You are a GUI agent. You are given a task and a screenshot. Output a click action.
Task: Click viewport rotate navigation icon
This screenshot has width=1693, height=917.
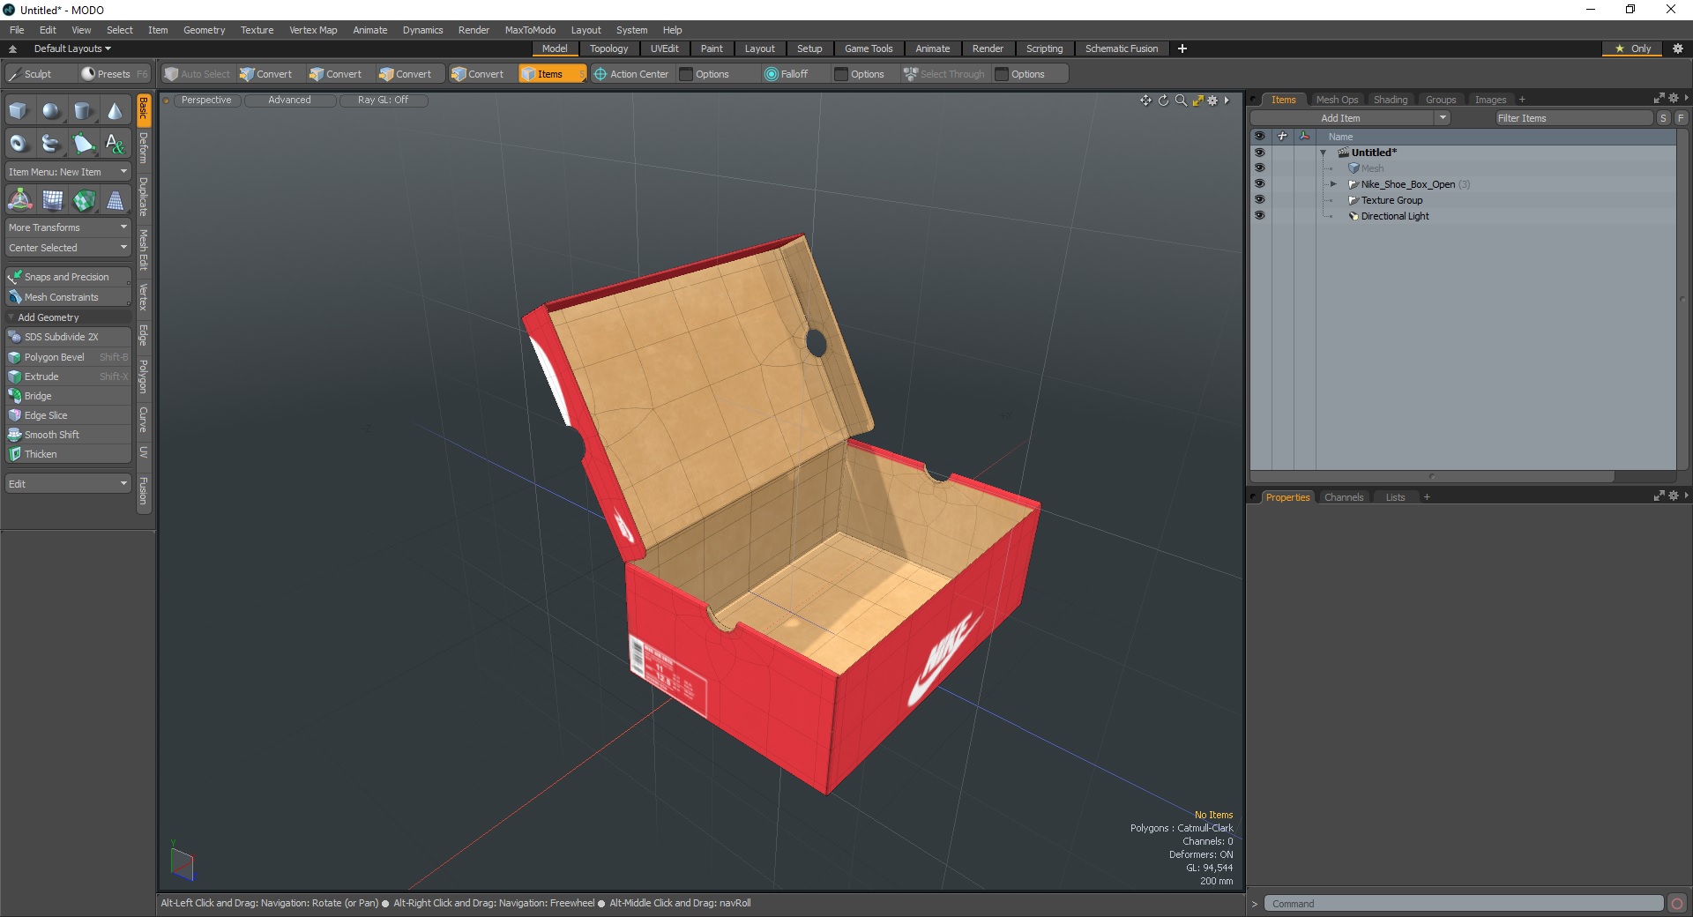coord(1163,101)
